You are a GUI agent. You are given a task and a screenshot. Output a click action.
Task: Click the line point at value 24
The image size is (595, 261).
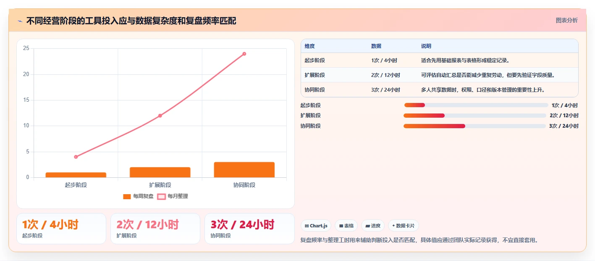(x=244, y=54)
